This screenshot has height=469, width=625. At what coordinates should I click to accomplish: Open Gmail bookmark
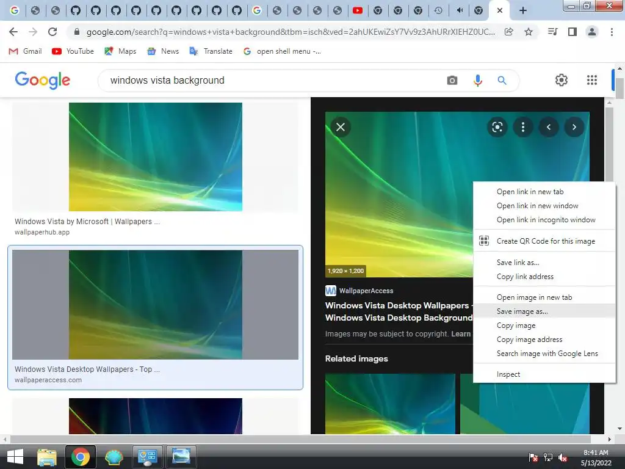[25, 51]
